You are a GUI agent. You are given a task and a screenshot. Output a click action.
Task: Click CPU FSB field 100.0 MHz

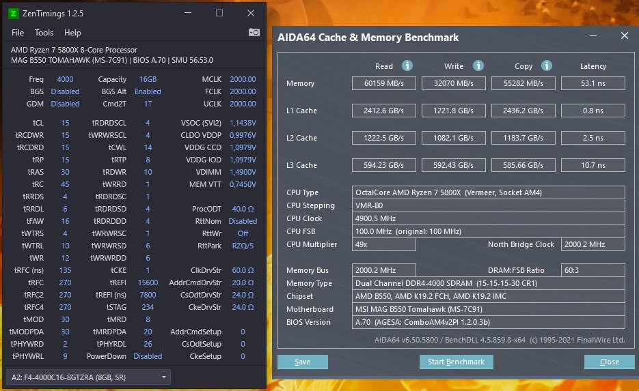488,231
